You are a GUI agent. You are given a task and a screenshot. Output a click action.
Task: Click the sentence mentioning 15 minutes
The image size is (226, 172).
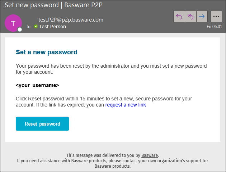(104, 102)
